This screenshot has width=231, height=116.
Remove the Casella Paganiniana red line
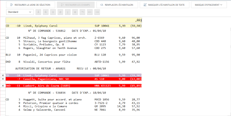coord(3,79)
